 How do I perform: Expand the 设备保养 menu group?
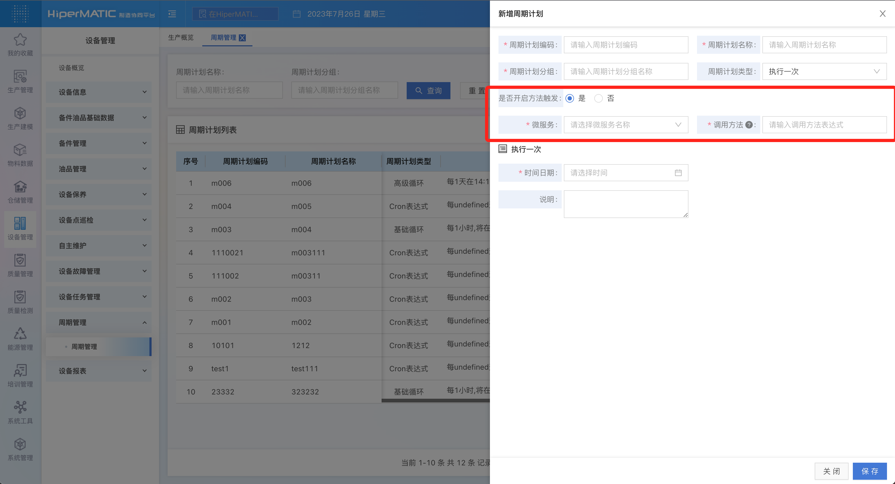(99, 194)
